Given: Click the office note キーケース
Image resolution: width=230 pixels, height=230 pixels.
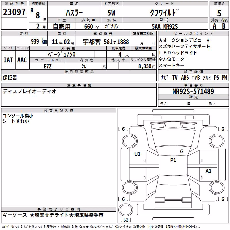Looking at the screenshot, I should [x=15, y=215].
